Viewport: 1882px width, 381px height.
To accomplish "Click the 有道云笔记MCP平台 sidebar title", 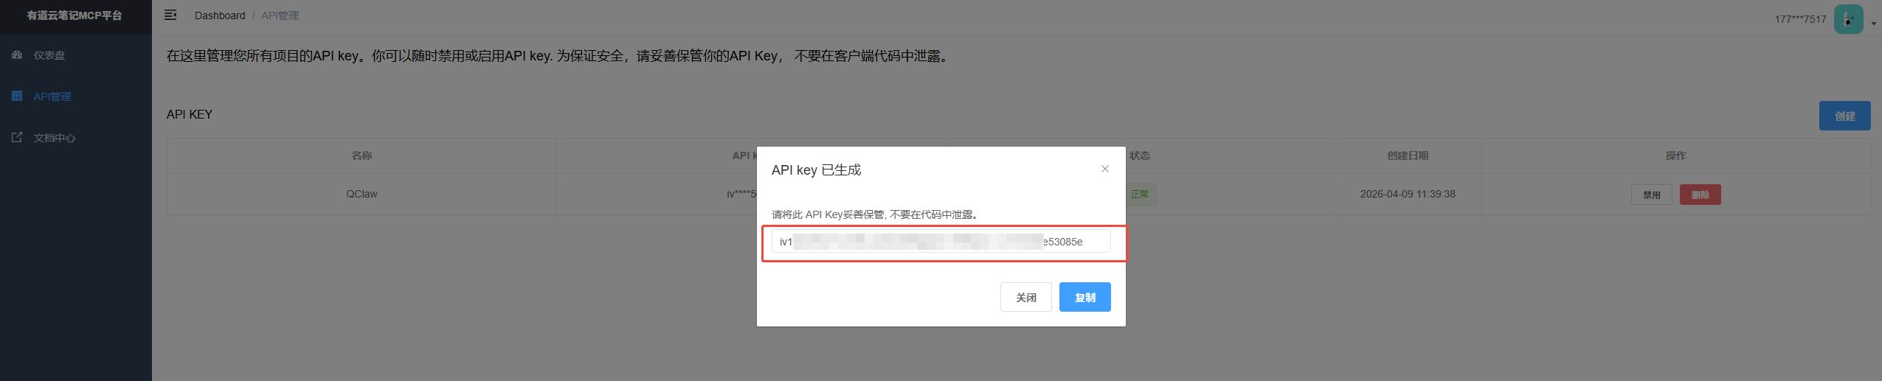I will 75,15.
